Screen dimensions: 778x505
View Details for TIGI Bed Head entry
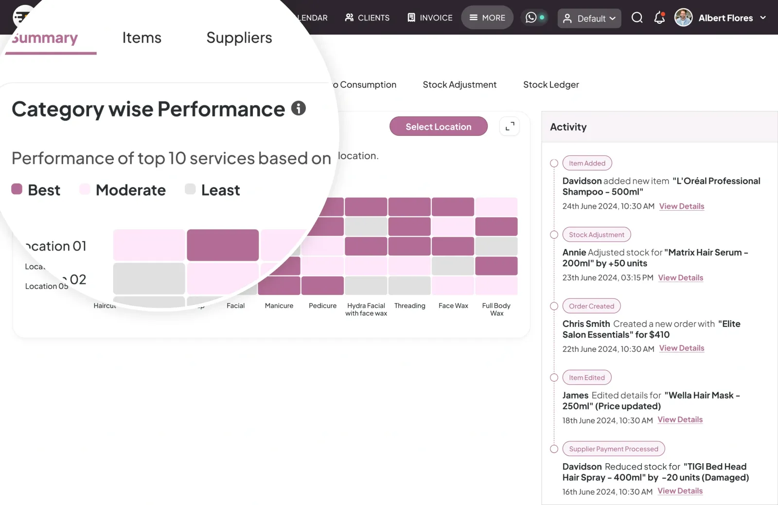(680, 491)
